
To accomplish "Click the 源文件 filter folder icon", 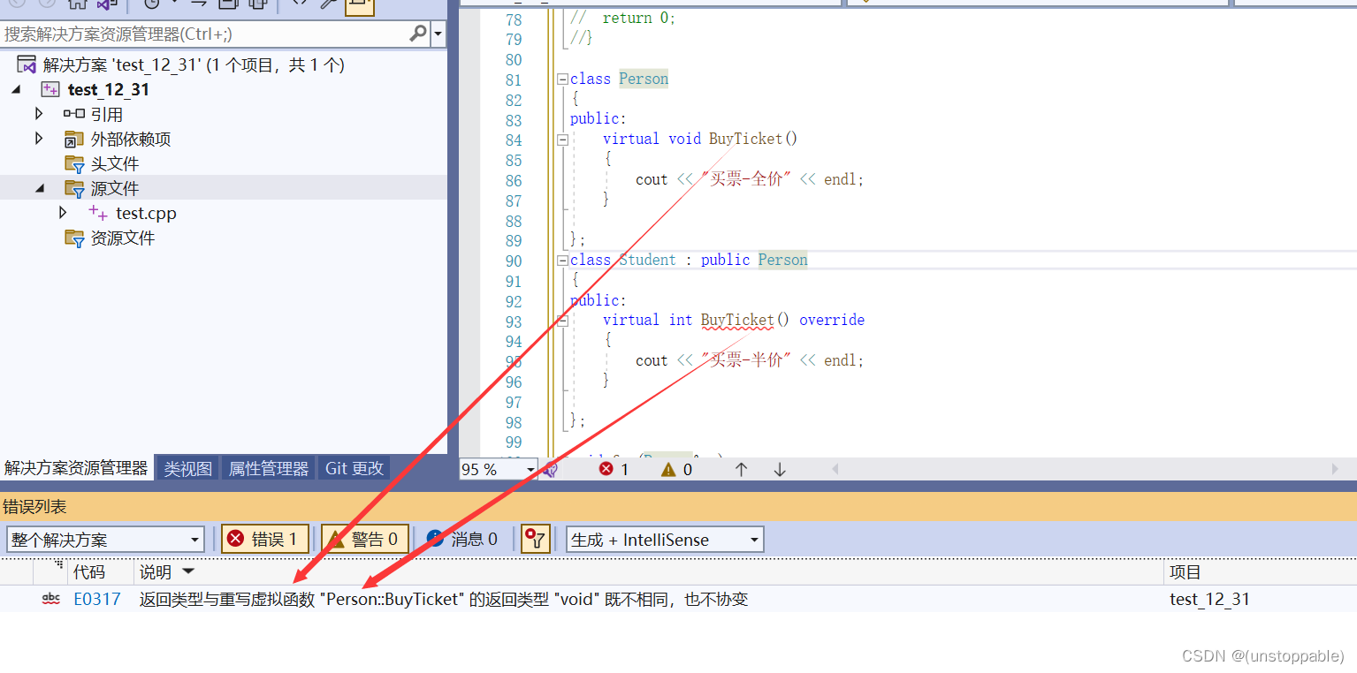I will (74, 189).
